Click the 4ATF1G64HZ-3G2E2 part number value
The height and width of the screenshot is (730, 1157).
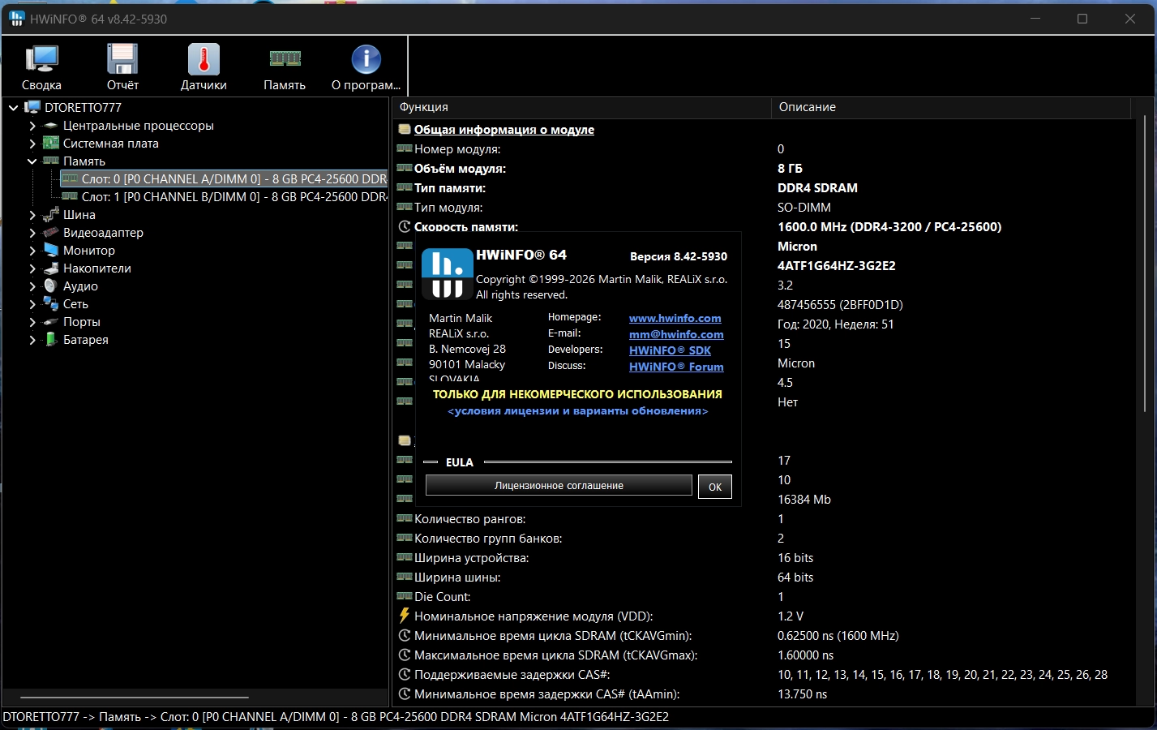tap(836, 266)
